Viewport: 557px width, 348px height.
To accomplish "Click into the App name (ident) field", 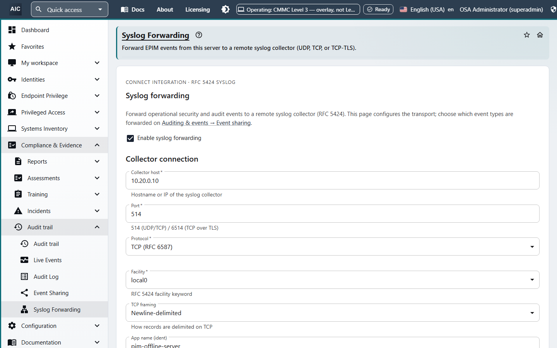I will (x=333, y=343).
